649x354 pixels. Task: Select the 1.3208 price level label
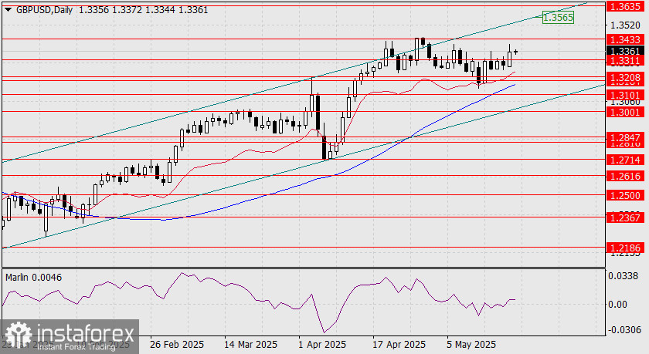coord(625,78)
